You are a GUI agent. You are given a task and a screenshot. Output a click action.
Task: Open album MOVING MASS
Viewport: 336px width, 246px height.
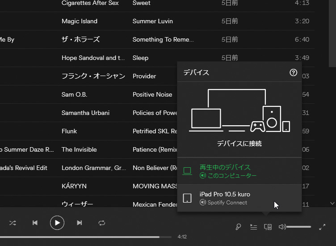[155, 186]
